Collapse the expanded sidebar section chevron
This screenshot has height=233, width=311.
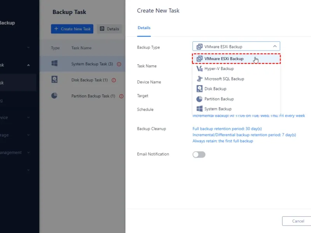pos(28,65)
